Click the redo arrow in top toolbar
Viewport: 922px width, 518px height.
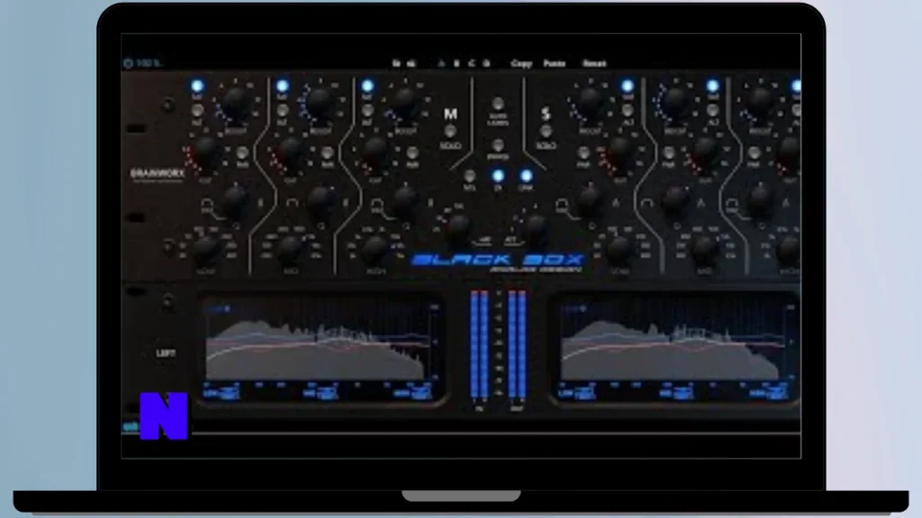(x=411, y=63)
